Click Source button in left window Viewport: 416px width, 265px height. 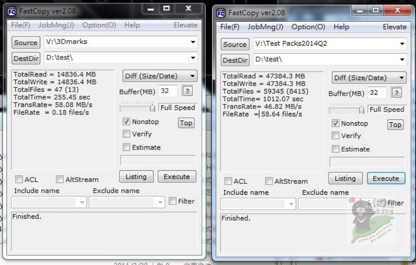click(26, 43)
